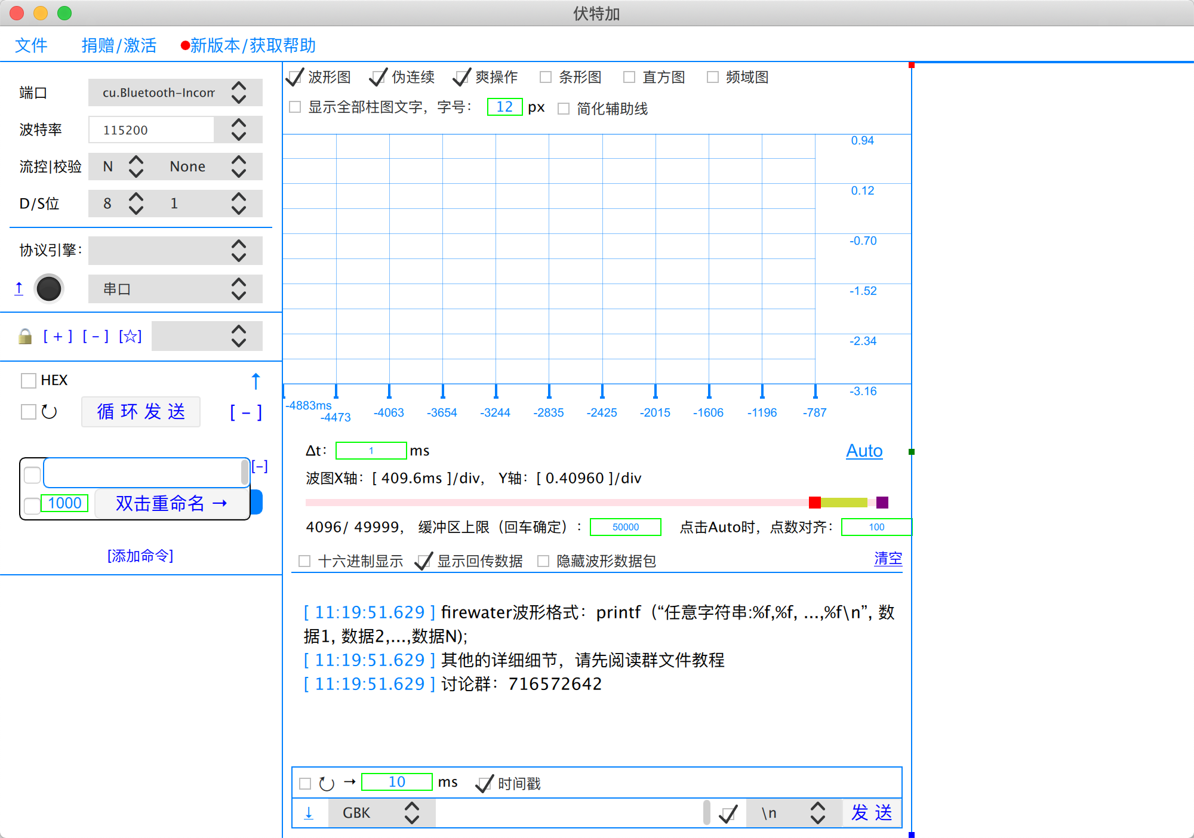The image size is (1194, 838).
Task: Click 循环发送 button
Action: point(141,412)
